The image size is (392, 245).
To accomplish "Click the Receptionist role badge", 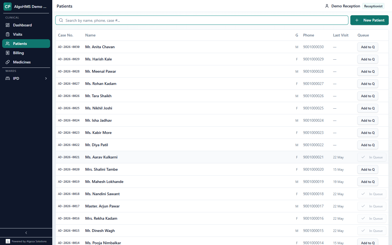I will pos(373,6).
